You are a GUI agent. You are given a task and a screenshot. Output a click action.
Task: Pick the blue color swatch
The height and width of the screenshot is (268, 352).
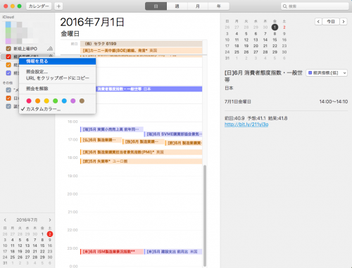click(x=64, y=101)
